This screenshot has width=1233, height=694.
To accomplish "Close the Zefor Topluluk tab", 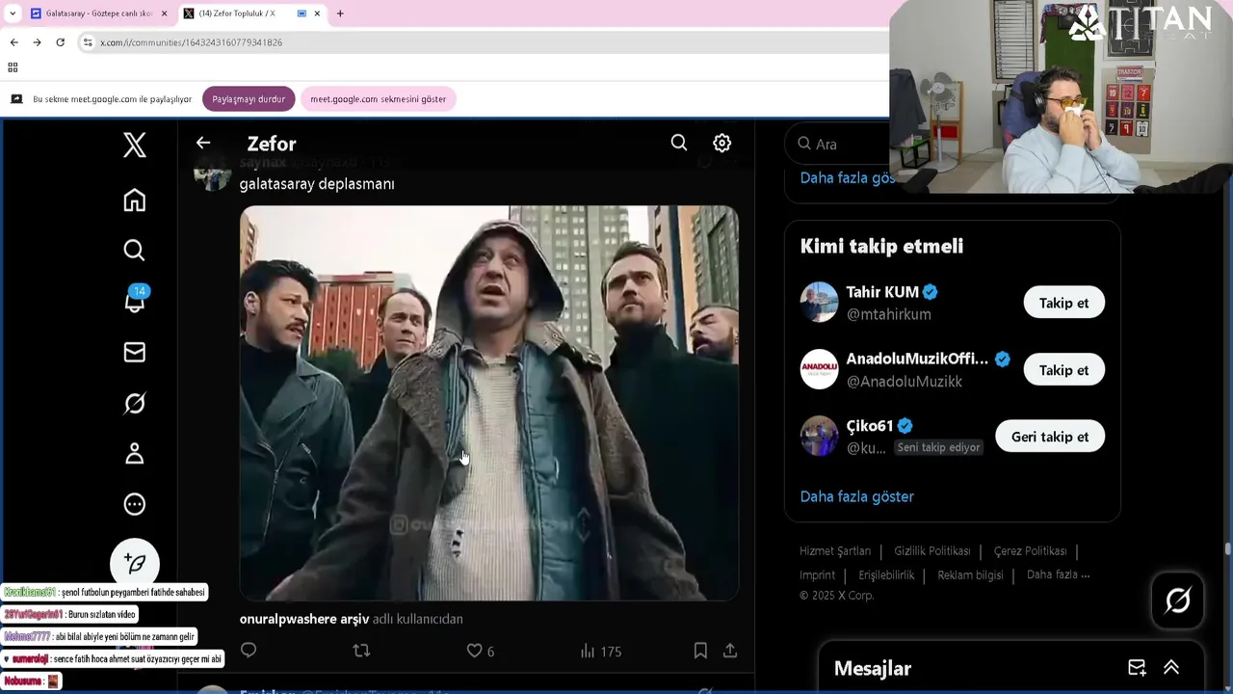I will (317, 13).
